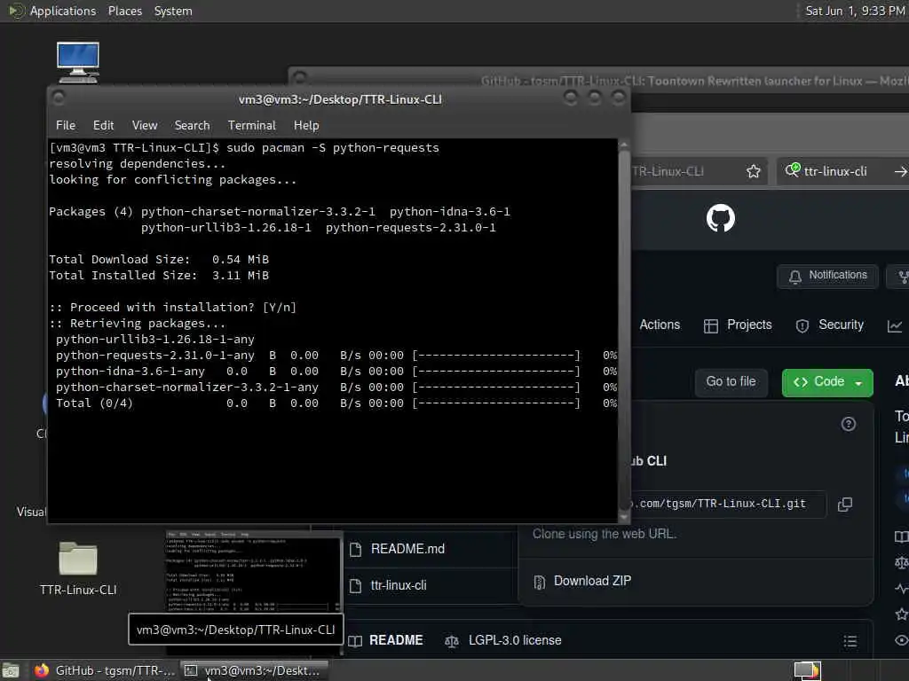This screenshot has width=909, height=681.
Task: Click the scroll down arrow of the terminal scrollbar
Action: point(624,517)
